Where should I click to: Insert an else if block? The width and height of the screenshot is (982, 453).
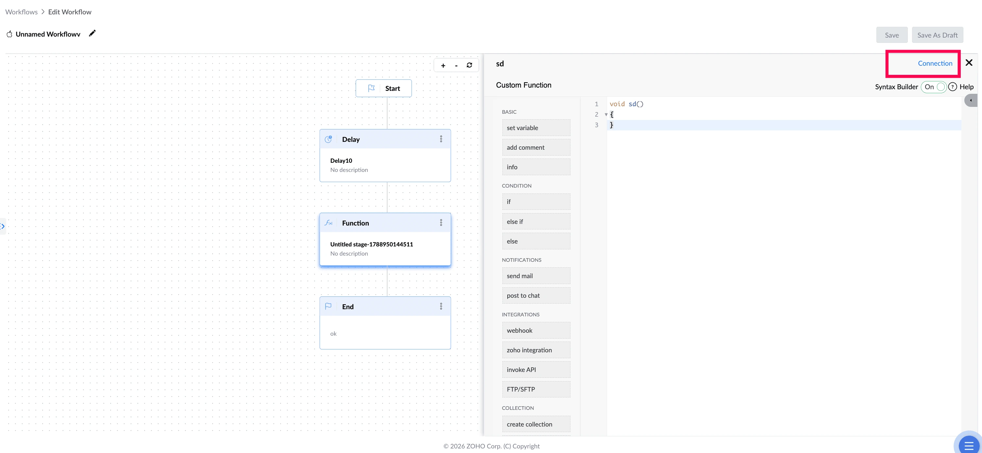click(x=536, y=221)
